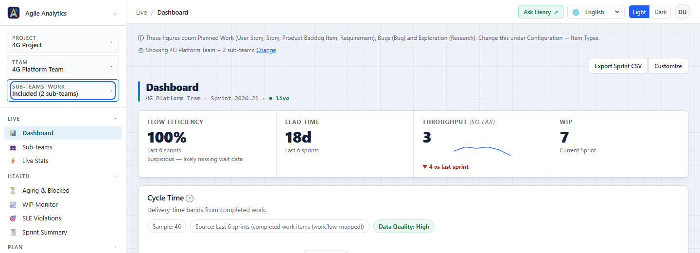Click the Source: Last 6 sprints chip
700x253 pixels.
pos(280,227)
